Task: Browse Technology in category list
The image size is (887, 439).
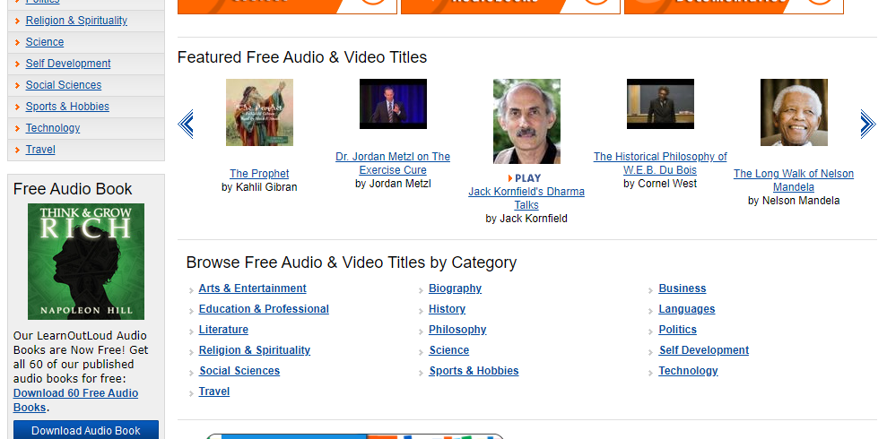Action: pos(689,371)
